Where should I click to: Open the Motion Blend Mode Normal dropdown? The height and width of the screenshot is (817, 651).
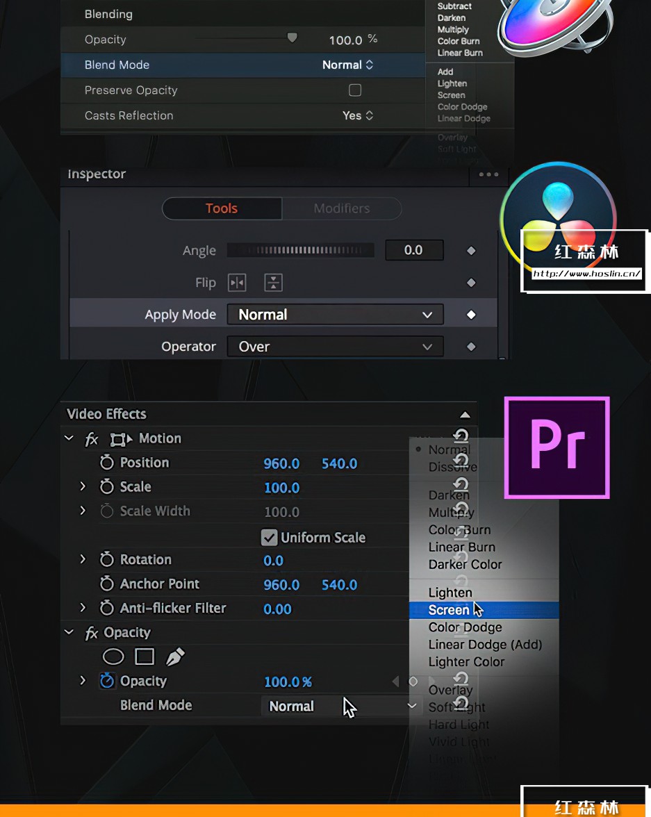(x=347, y=65)
